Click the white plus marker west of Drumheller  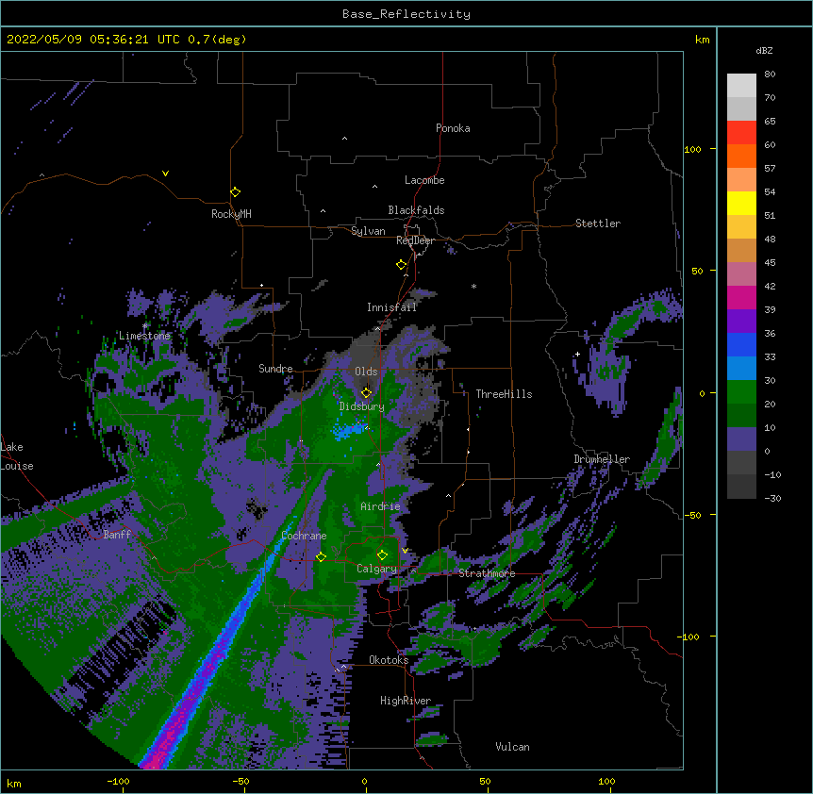pos(577,354)
